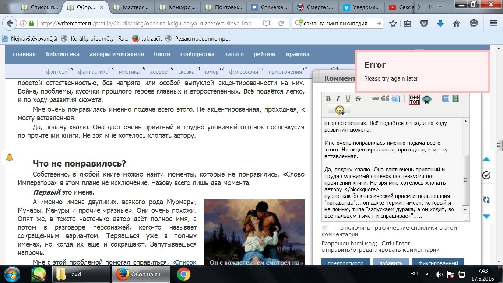Insert video using the film strip icon
This screenshot has height=283, width=503.
pos(455,99)
